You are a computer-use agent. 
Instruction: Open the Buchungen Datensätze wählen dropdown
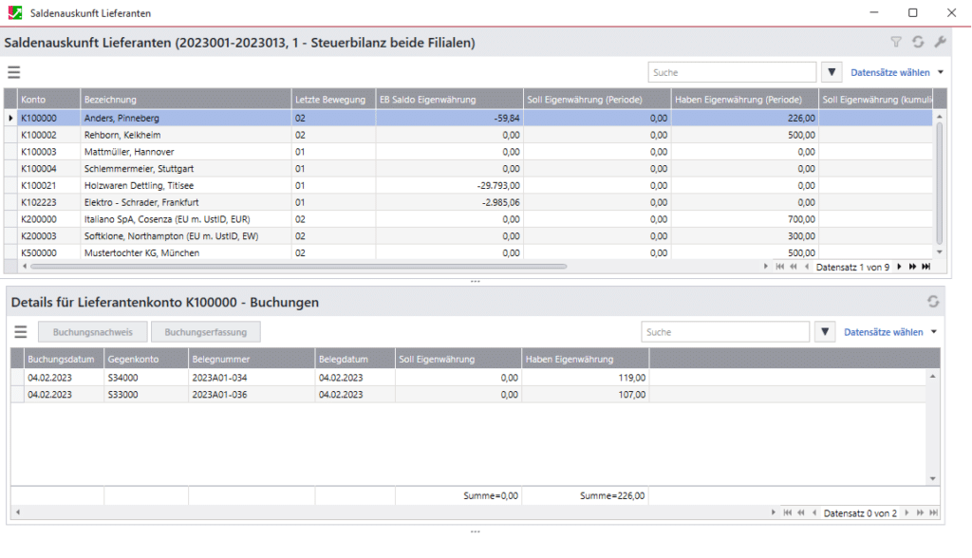[890, 332]
